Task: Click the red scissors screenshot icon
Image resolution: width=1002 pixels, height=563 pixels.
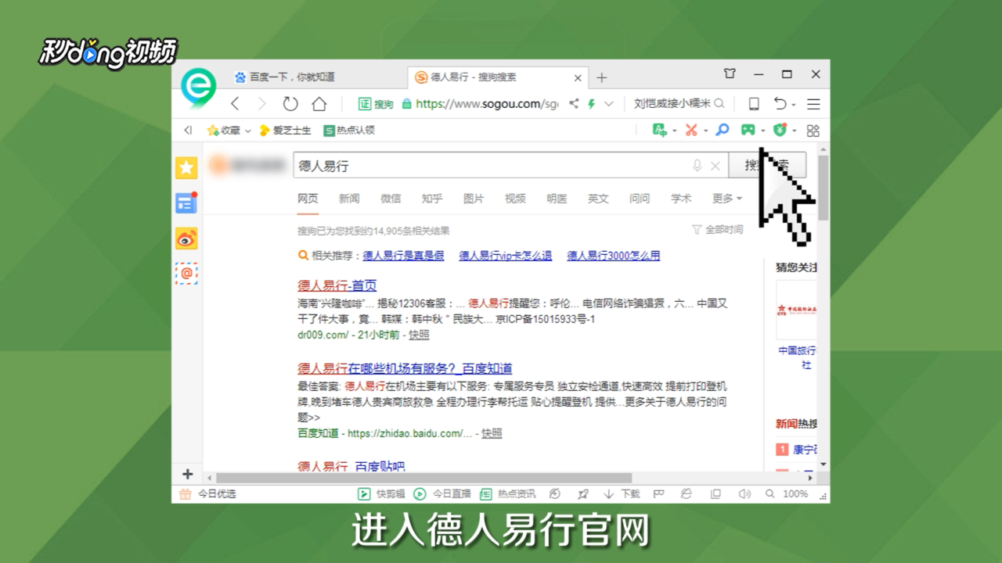Action: pyautogui.click(x=690, y=130)
